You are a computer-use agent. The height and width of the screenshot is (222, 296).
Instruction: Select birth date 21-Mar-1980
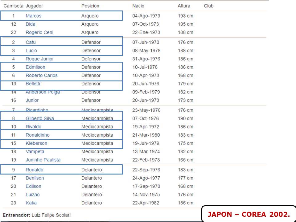click(146, 135)
